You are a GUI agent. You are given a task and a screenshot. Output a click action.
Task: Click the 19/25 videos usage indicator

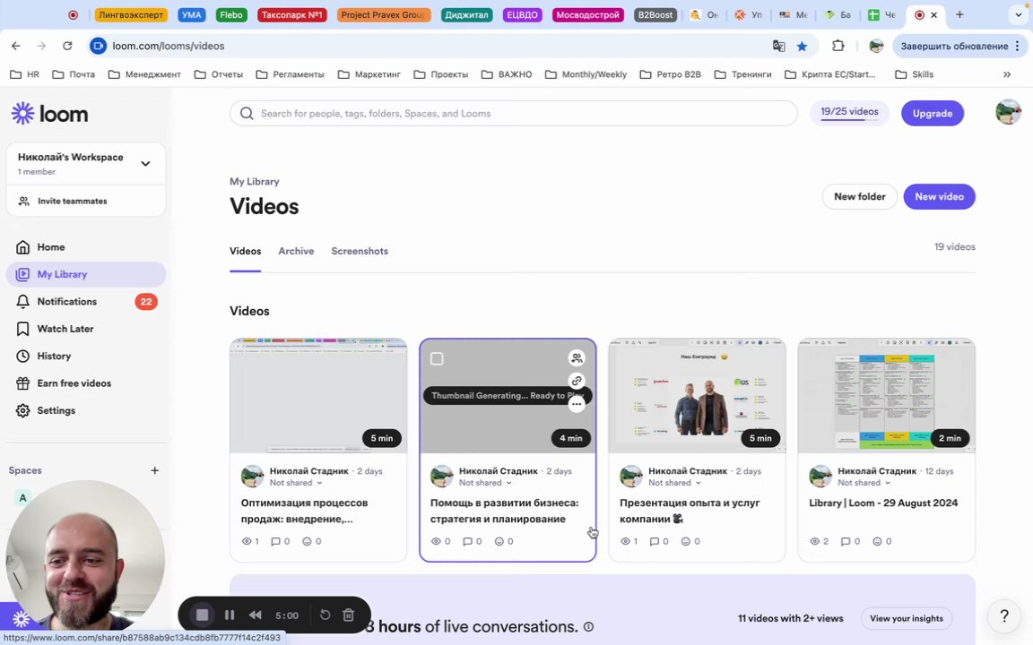[849, 113]
